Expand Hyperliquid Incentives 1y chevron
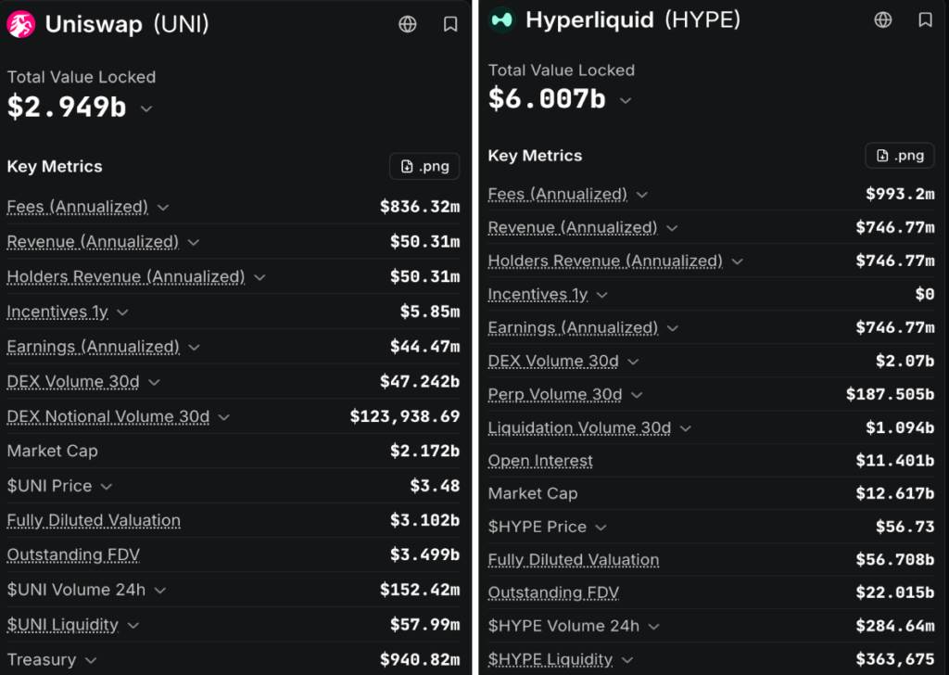949x675 pixels. click(601, 295)
